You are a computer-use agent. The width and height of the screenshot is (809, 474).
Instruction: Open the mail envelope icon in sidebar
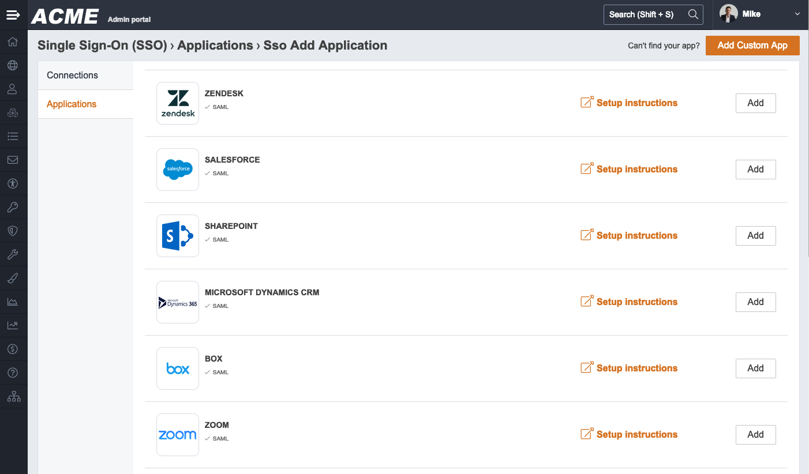point(13,160)
